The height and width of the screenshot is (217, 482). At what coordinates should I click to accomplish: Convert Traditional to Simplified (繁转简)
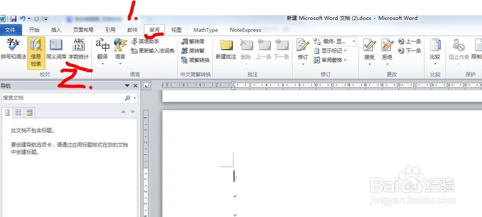(193, 41)
